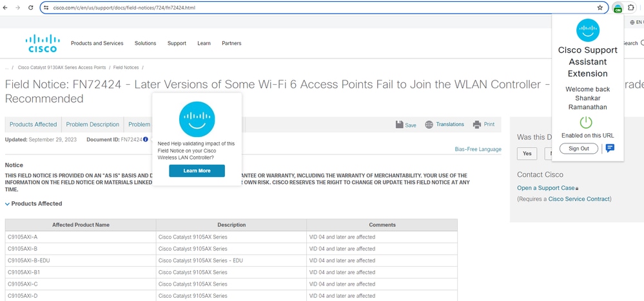644x301 pixels.
Task: Click the ellipsis breadcrumb link
Action: pos(6,68)
